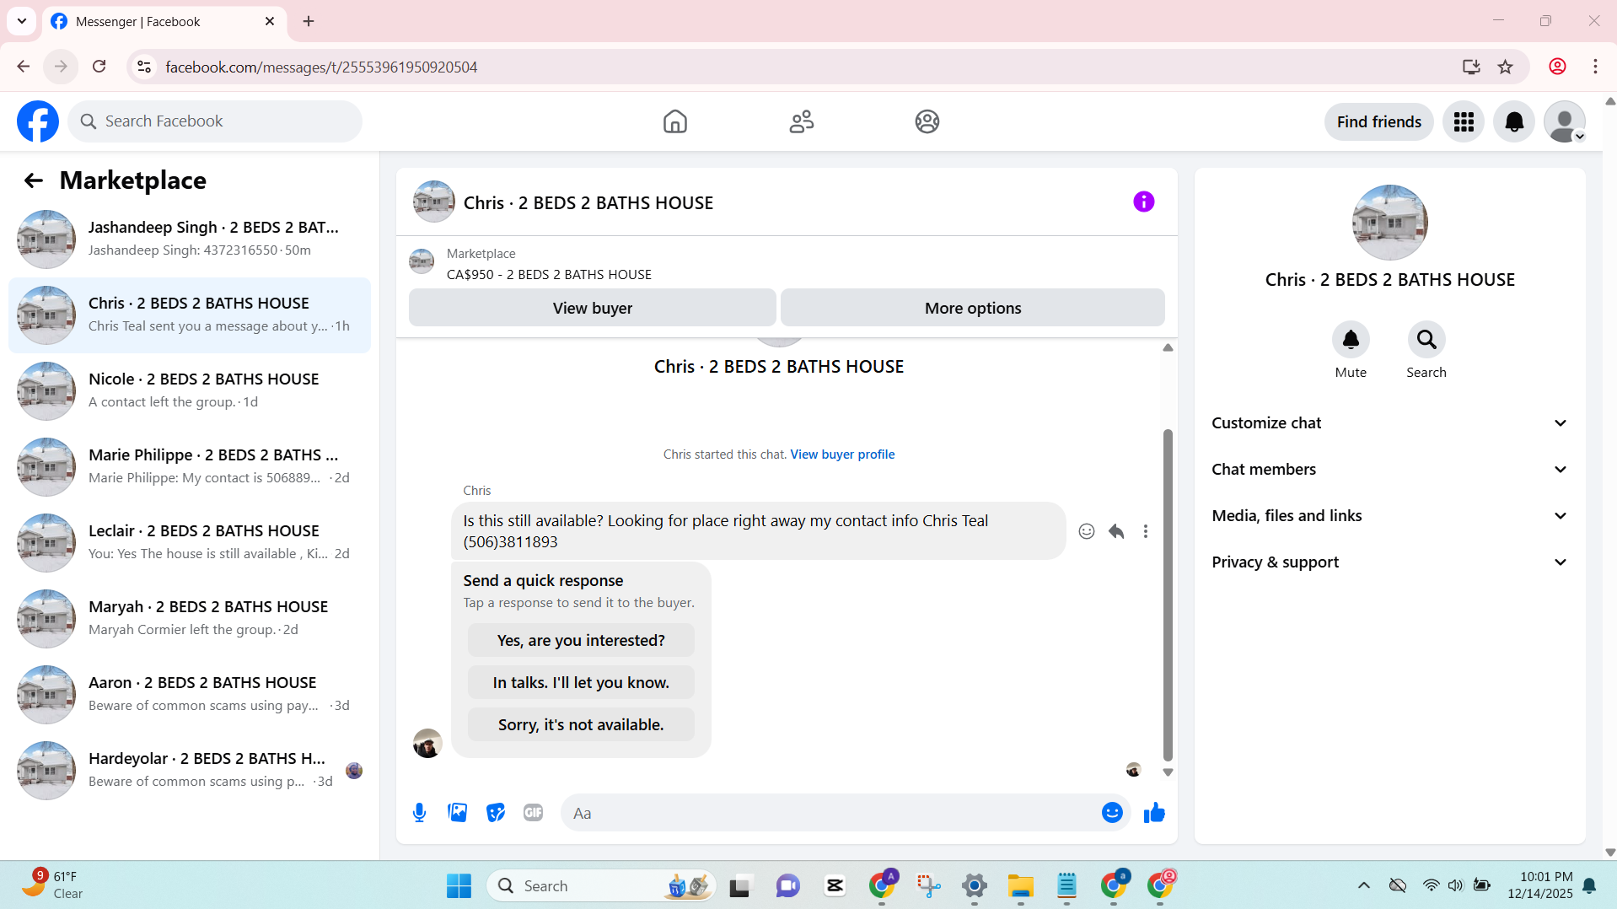Expand Chat members section
The height and width of the screenshot is (909, 1617).
[1389, 470]
